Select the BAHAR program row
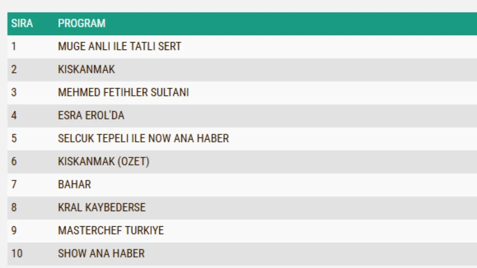The height and width of the screenshot is (268, 477). coord(75,185)
